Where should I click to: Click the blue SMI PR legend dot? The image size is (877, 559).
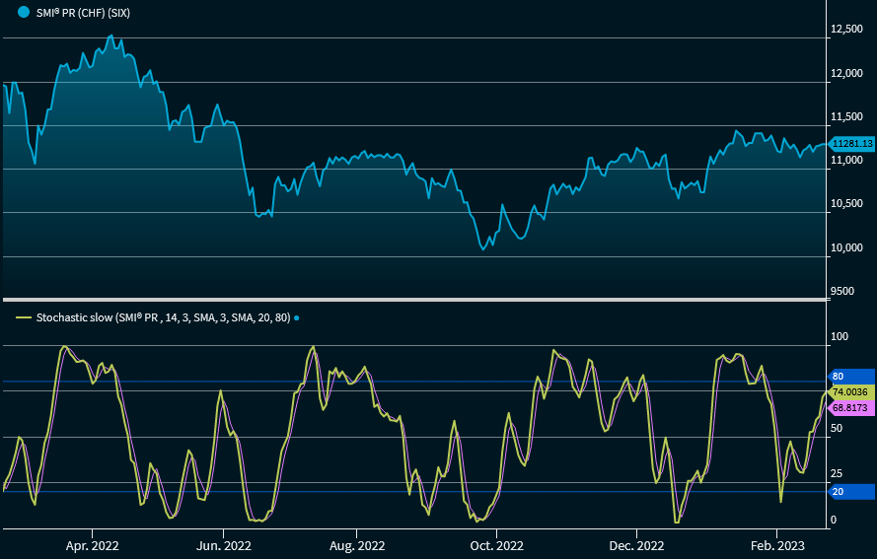point(24,13)
